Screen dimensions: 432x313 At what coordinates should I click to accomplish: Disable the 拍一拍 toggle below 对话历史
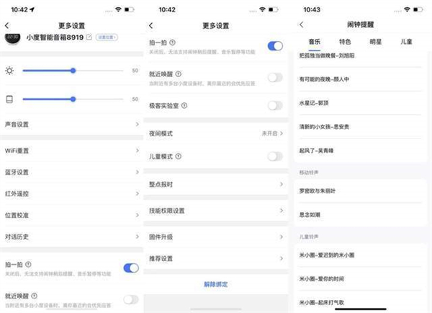click(130, 268)
